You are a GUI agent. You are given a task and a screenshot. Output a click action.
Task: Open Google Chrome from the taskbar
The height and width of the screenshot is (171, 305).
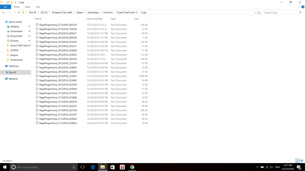pos(132,167)
